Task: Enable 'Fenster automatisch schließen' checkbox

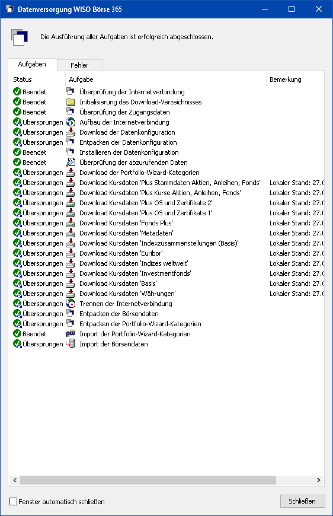Action: 13,502
